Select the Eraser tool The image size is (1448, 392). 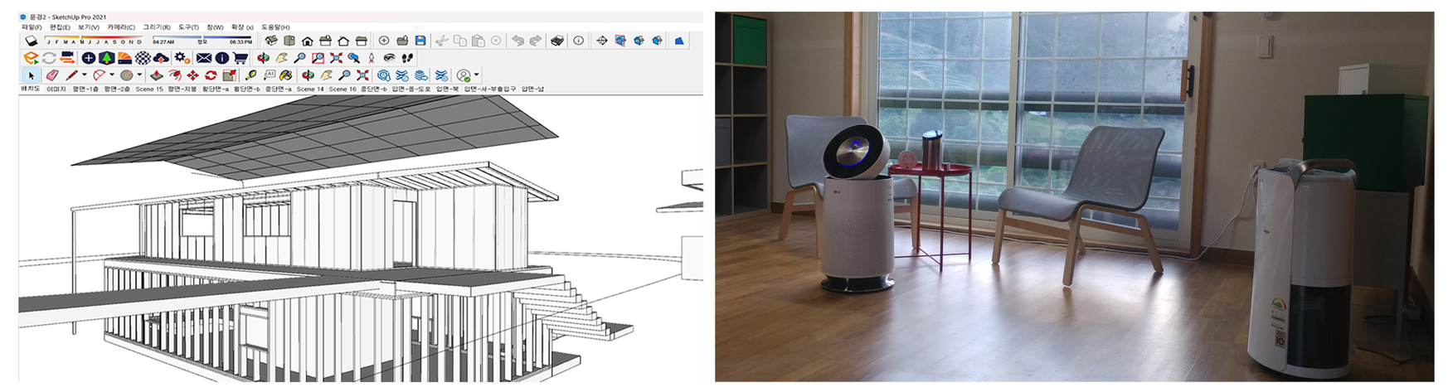tap(51, 75)
